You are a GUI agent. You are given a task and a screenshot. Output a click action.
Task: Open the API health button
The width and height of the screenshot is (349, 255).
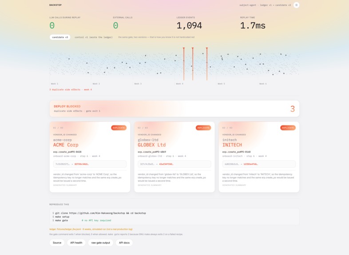76,243
